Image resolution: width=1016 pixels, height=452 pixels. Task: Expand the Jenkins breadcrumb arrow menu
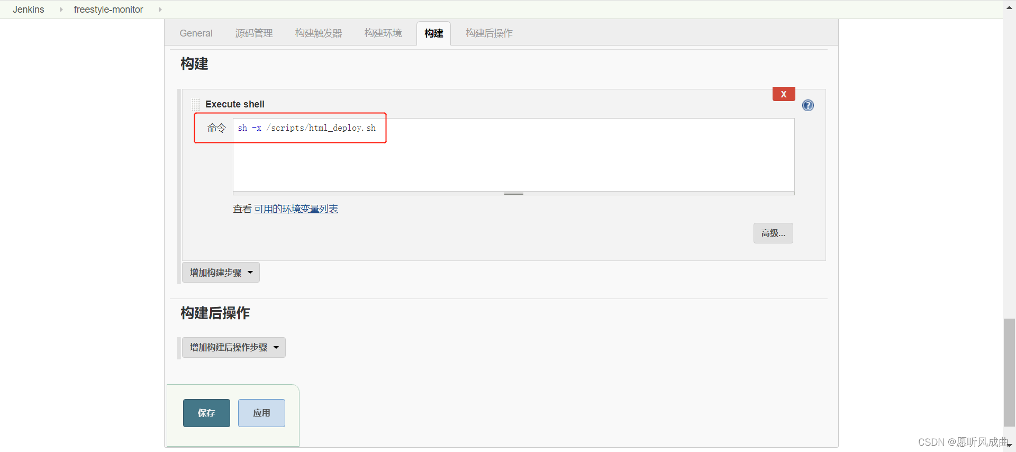(x=61, y=10)
